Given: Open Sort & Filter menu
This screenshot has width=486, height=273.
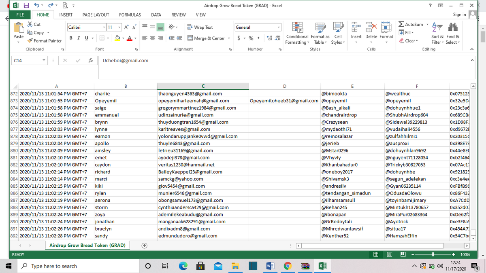Looking at the screenshot, I should click(437, 32).
